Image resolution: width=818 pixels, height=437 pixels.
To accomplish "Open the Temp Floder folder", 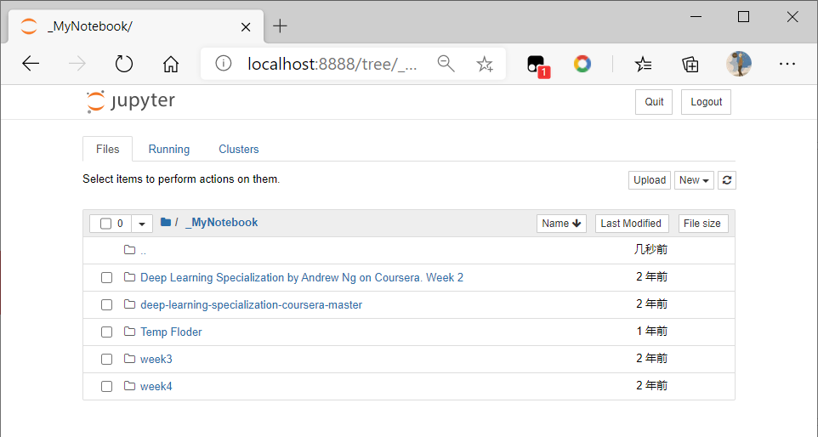I will pos(171,332).
